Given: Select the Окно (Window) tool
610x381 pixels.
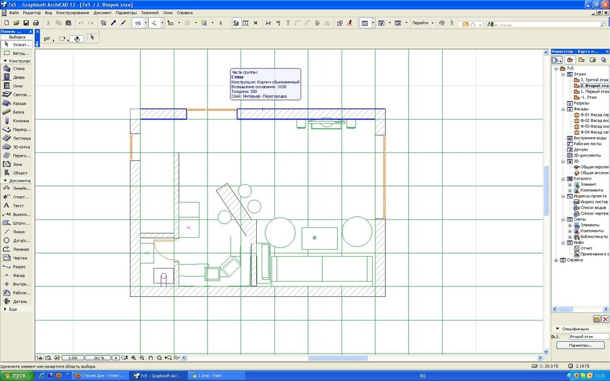Looking at the screenshot, I should click(17, 86).
